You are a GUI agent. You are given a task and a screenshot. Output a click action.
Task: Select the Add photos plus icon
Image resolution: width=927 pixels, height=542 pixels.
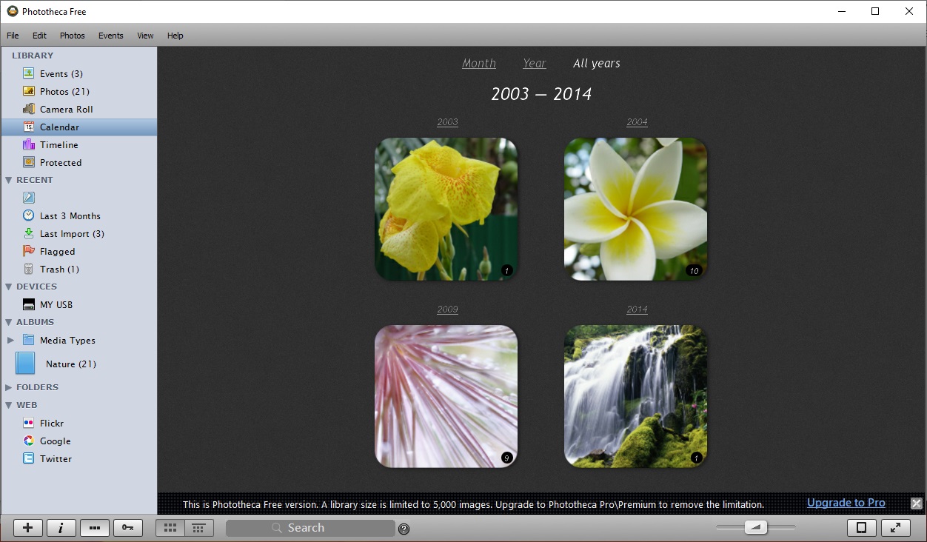coord(27,527)
